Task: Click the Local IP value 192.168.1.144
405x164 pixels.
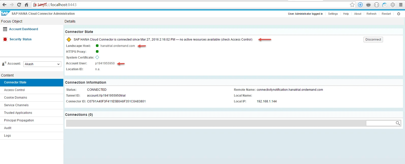Action: (267, 101)
